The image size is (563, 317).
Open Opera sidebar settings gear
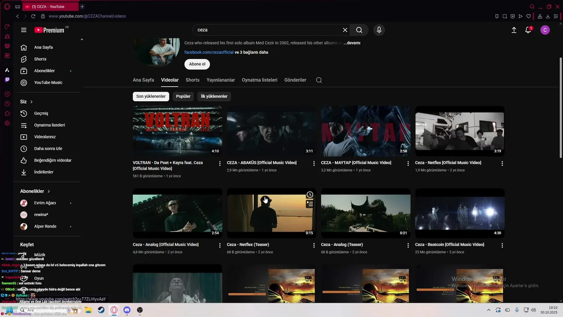[x=7, y=123]
